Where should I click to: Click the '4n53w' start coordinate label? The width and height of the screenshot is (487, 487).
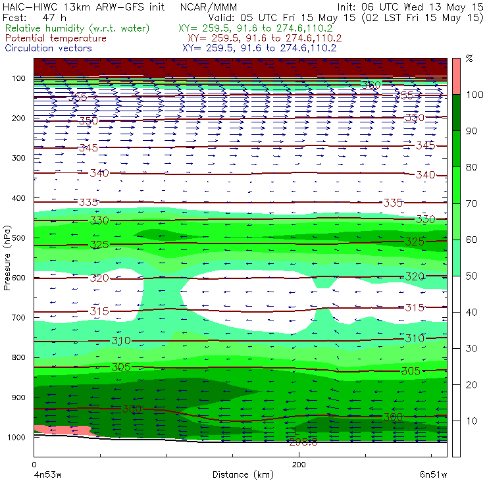click(47, 475)
